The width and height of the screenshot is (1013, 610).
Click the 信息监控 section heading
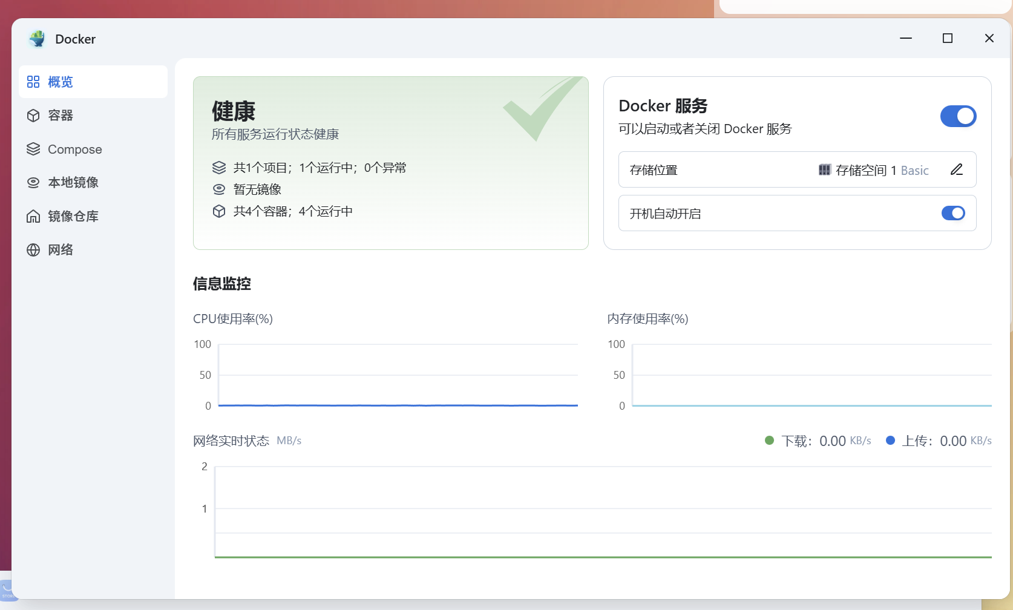click(222, 284)
